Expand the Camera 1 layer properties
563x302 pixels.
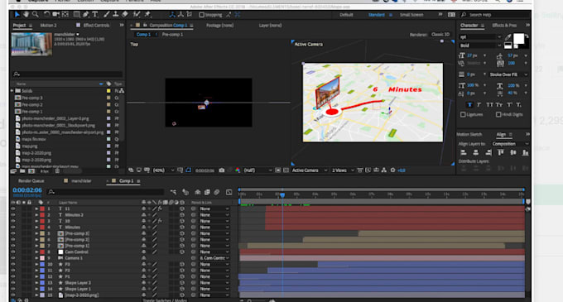click(x=36, y=258)
